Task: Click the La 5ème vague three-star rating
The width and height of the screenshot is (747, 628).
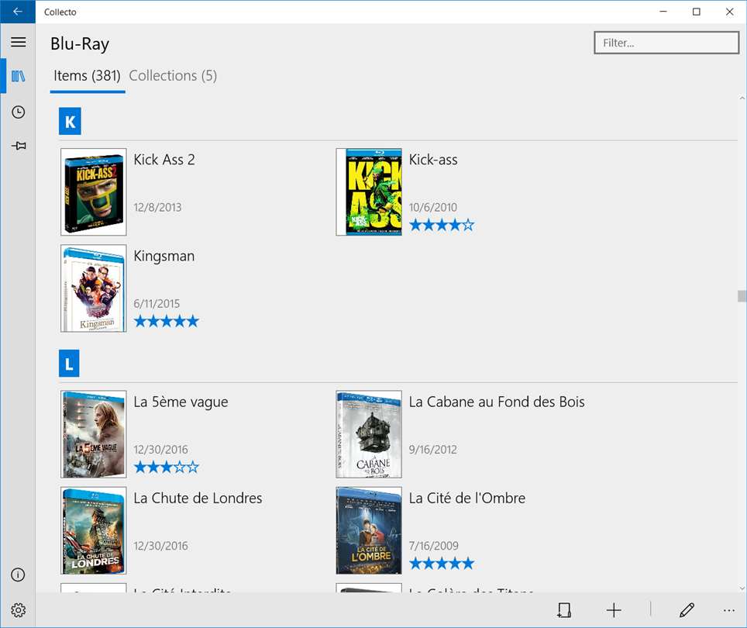Action: click(x=167, y=467)
